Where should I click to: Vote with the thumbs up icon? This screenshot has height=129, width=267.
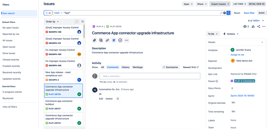253,26
